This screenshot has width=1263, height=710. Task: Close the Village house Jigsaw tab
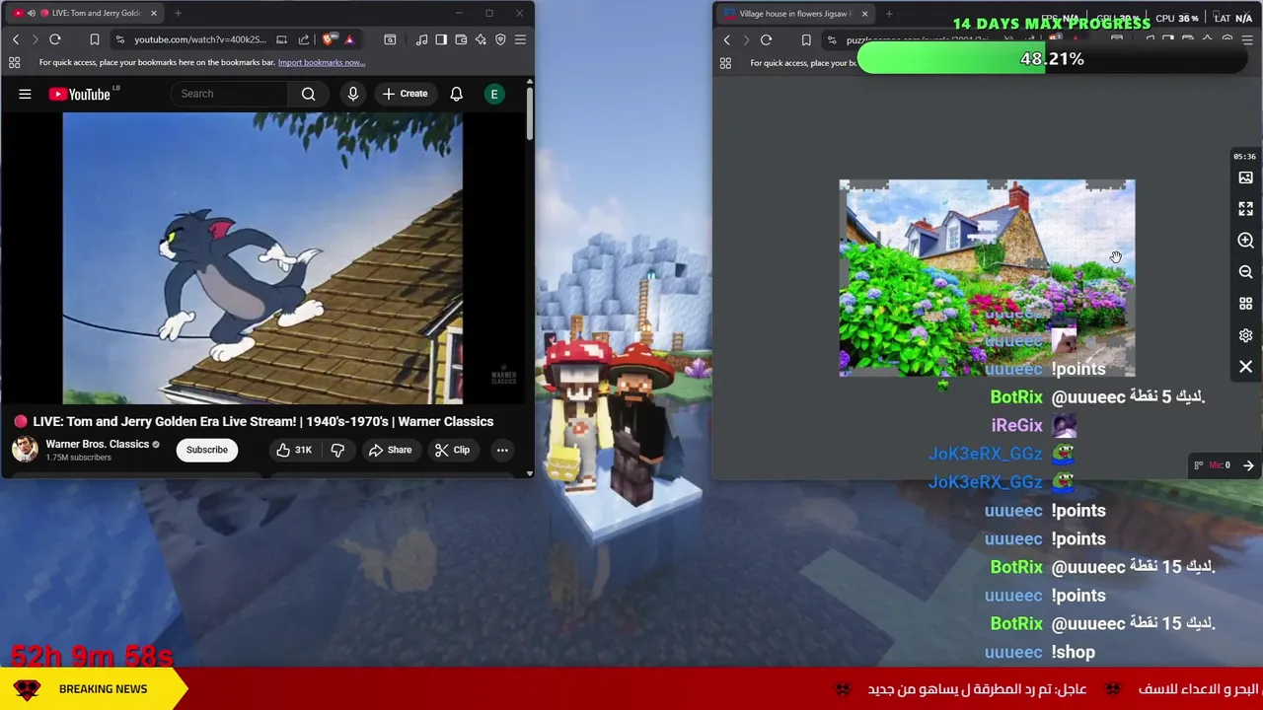pyautogui.click(x=864, y=14)
